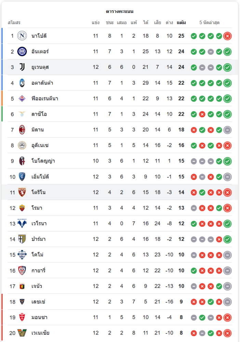240x342 pixels.
Task: Select the Juventus club logo
Action: pos(22,67)
